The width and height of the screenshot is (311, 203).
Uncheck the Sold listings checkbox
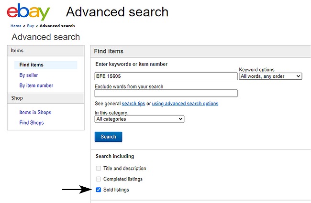[99, 190]
